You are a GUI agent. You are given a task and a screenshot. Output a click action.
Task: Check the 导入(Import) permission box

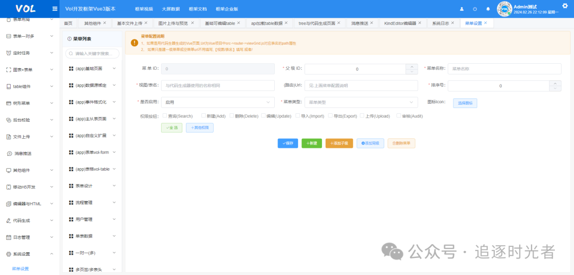point(298,116)
